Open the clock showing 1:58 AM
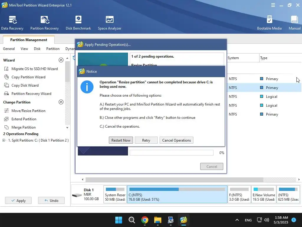 coord(281,220)
